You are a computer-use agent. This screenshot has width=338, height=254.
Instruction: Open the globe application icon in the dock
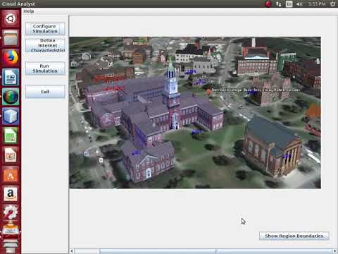pyautogui.click(x=11, y=97)
